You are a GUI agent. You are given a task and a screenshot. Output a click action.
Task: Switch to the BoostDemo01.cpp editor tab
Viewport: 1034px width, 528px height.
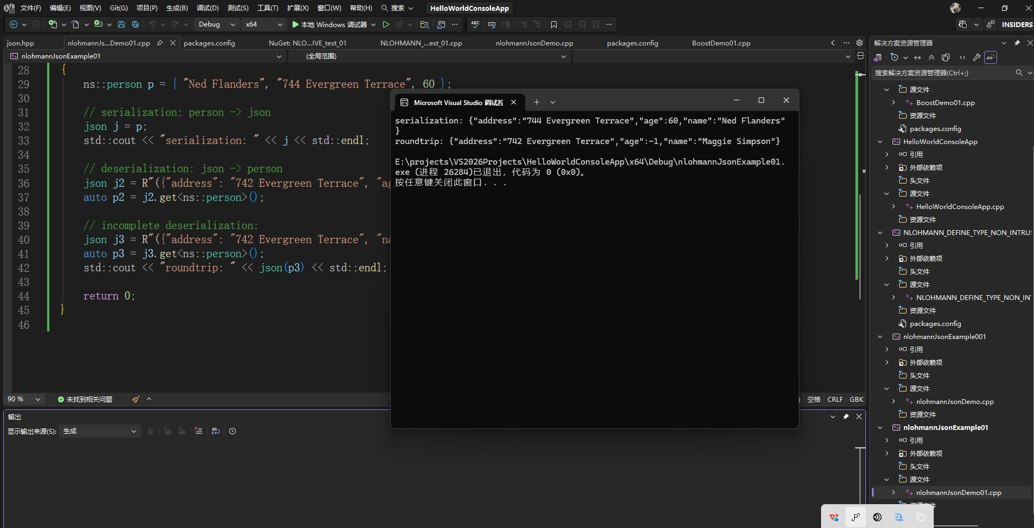721,43
